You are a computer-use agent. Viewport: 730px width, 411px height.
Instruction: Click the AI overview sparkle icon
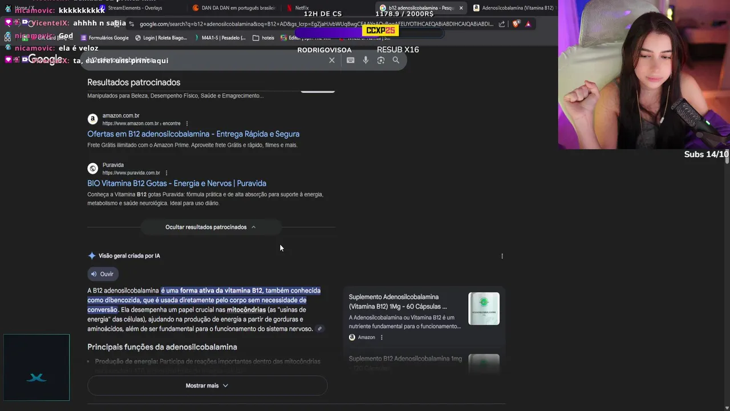click(x=92, y=256)
